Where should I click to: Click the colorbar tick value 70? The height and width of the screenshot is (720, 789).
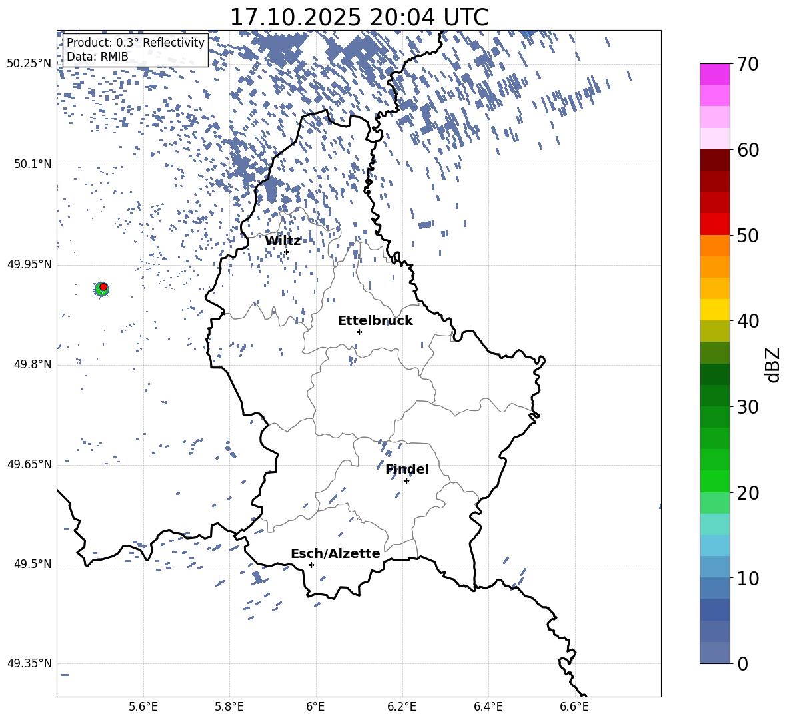point(748,65)
